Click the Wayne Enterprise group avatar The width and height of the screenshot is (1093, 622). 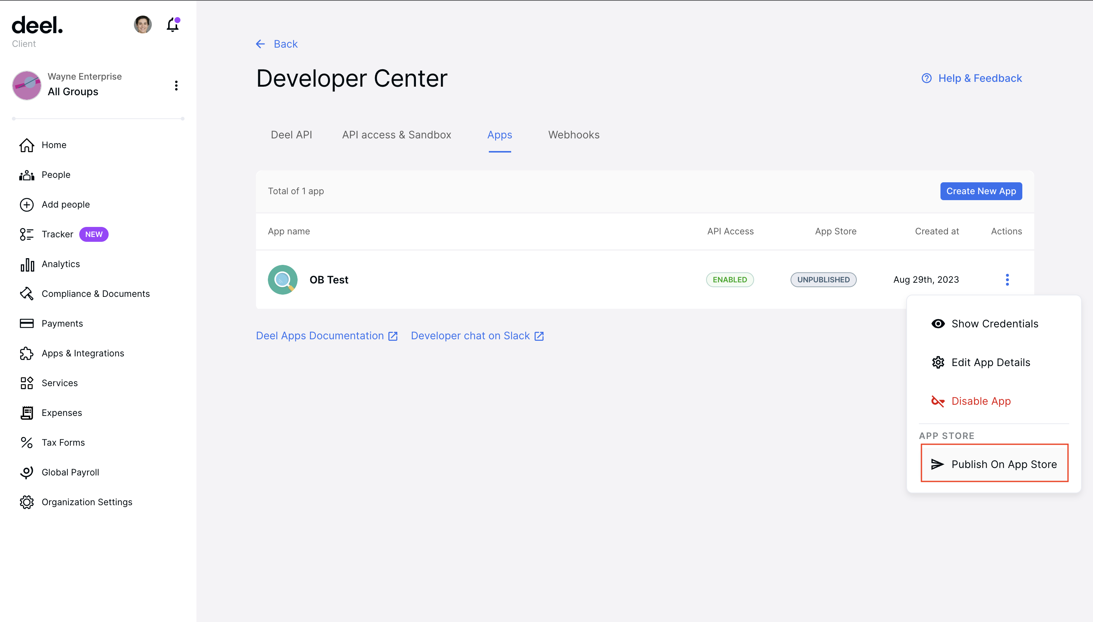coord(26,85)
